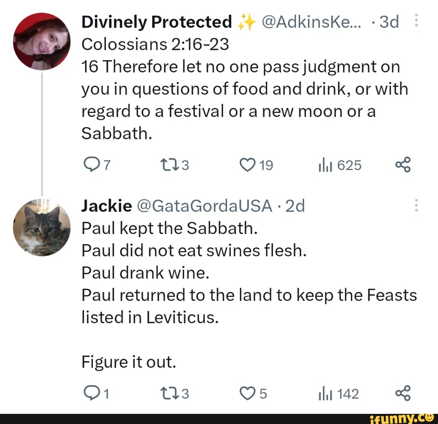Open Divinely Protected's profile picture
This screenshot has width=438, height=424.
click(42, 41)
